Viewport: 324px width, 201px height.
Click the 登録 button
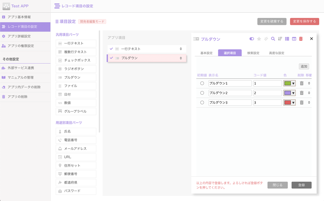point(301,185)
